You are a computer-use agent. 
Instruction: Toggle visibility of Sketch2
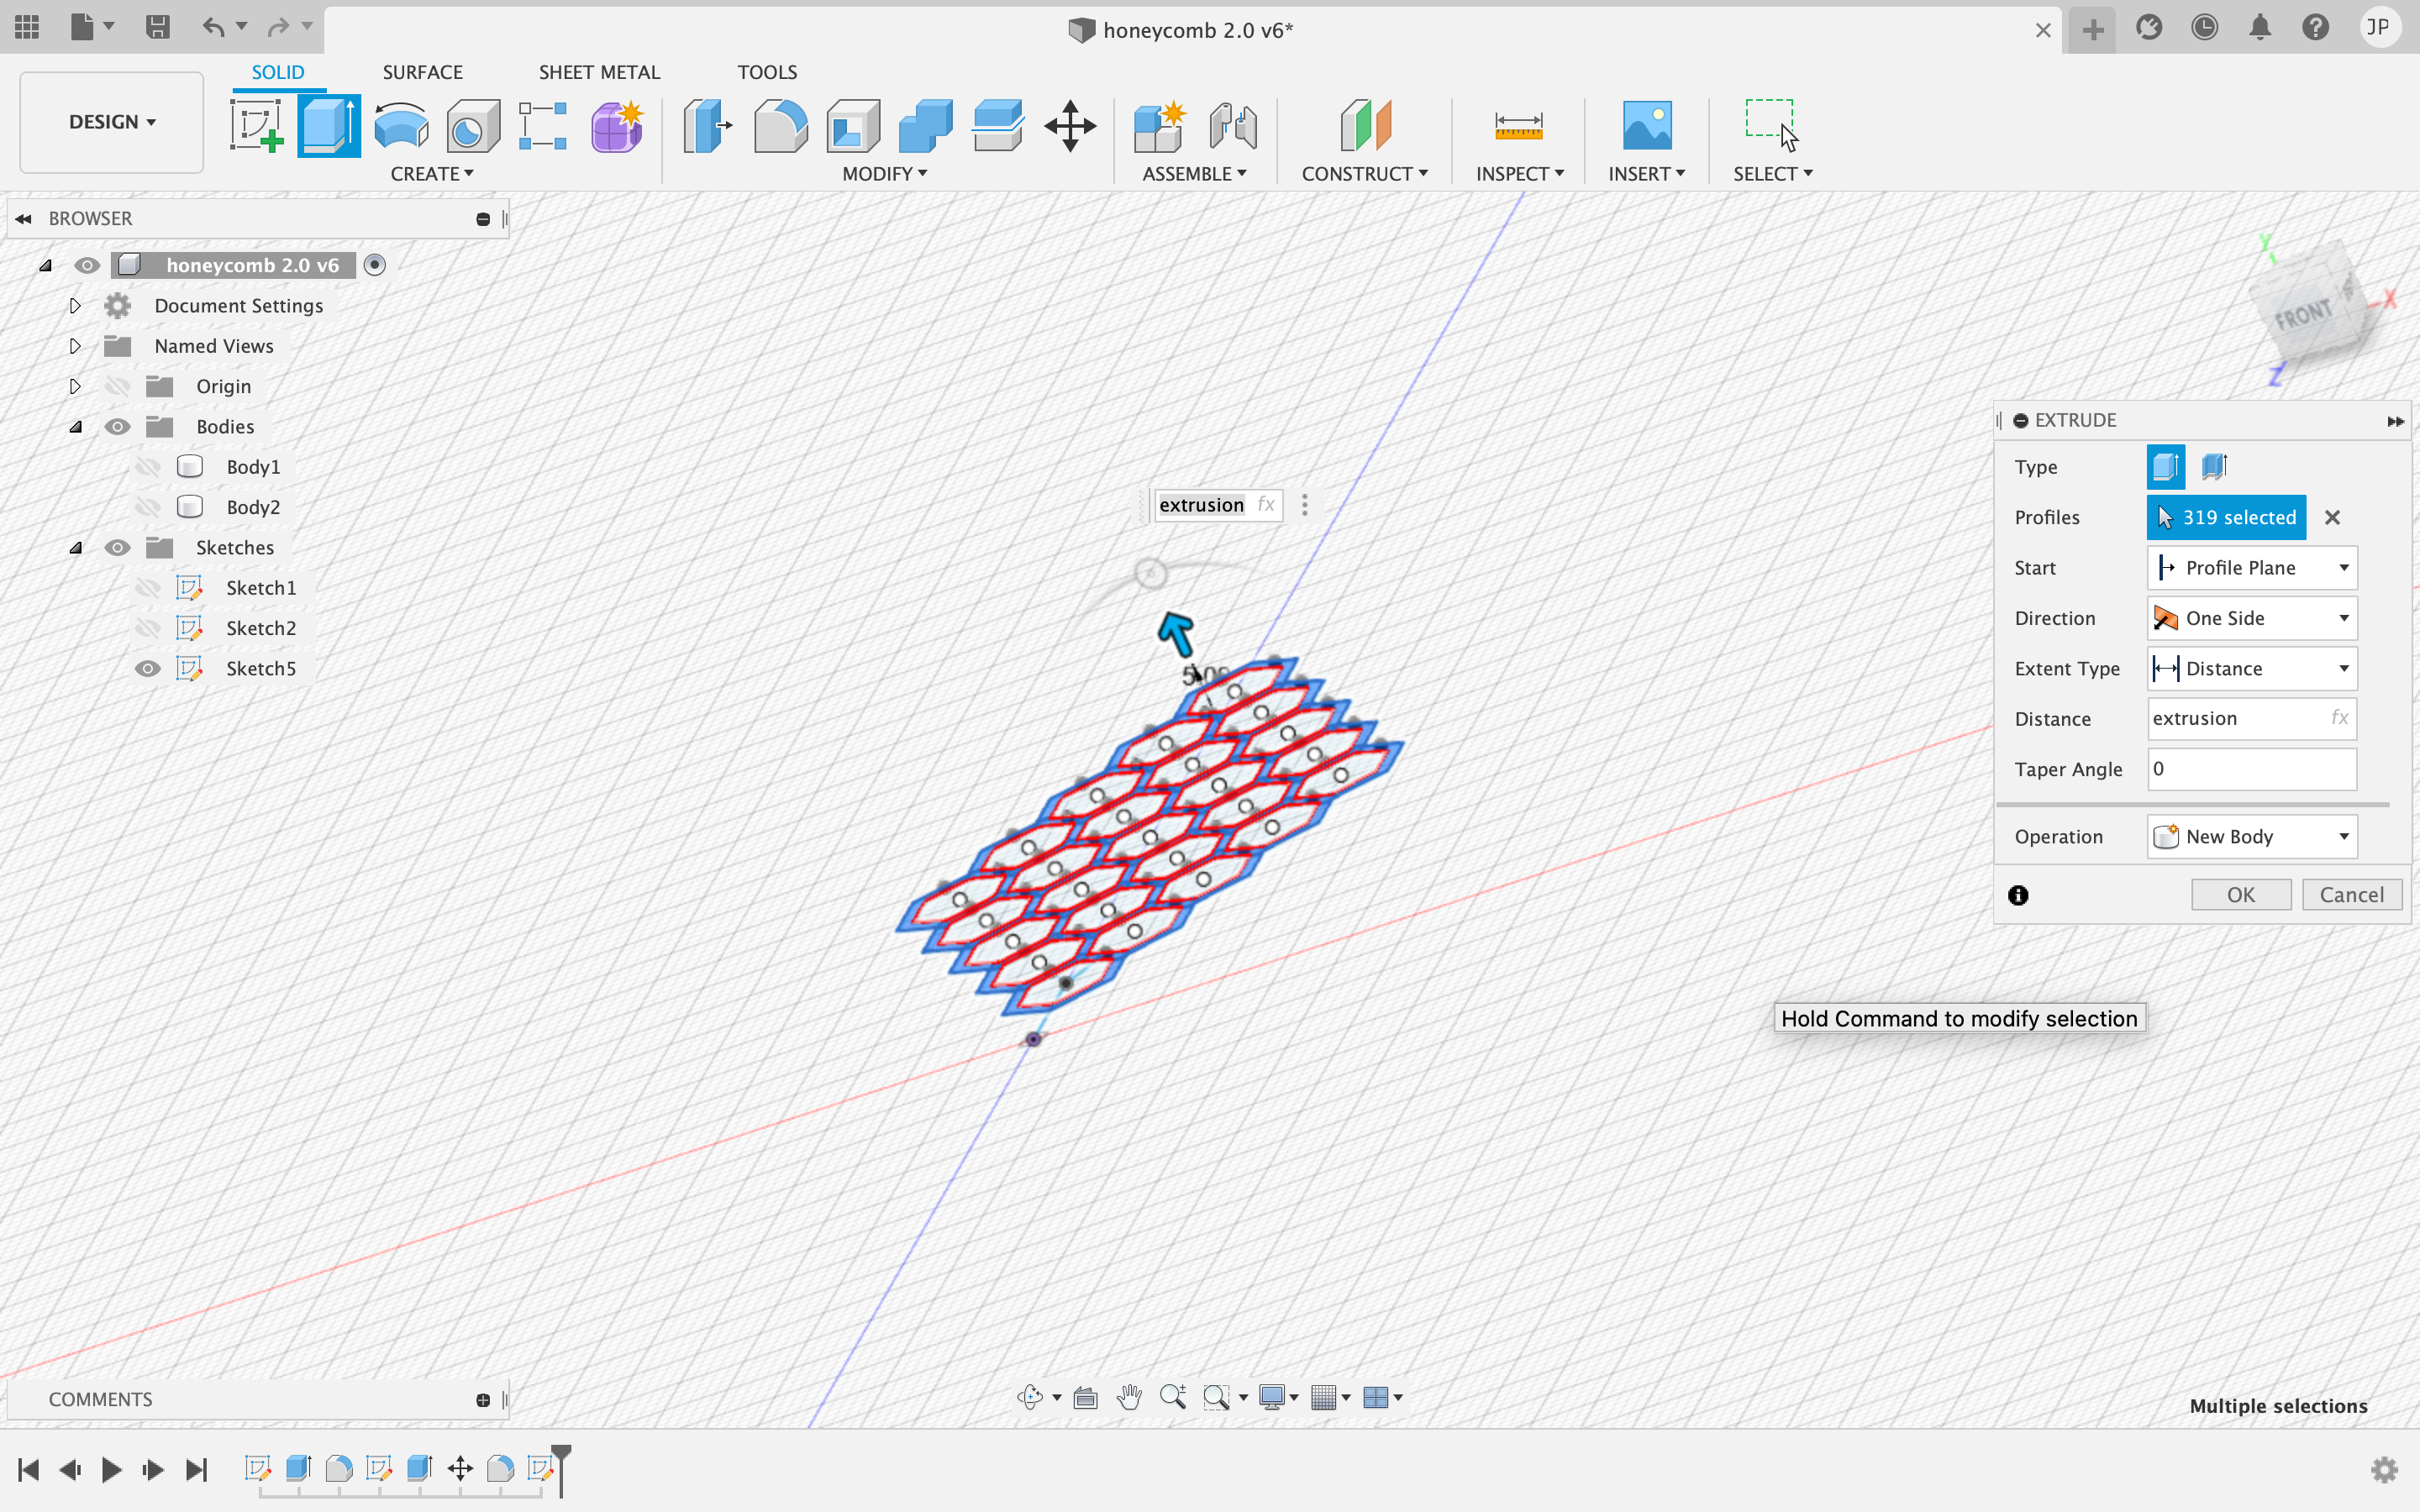pyautogui.click(x=148, y=628)
